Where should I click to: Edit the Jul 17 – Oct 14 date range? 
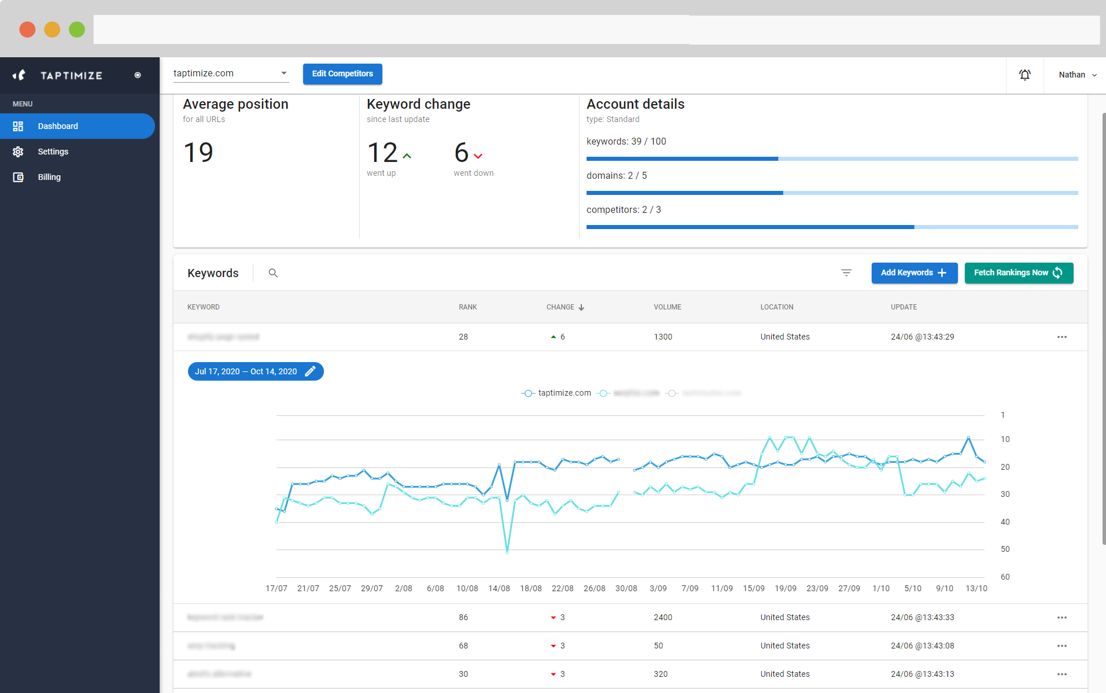coord(256,371)
